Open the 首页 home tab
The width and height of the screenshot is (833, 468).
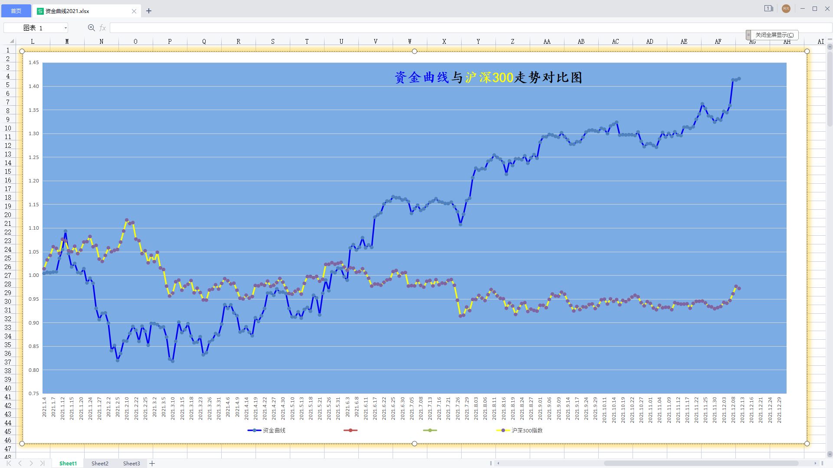[16, 11]
